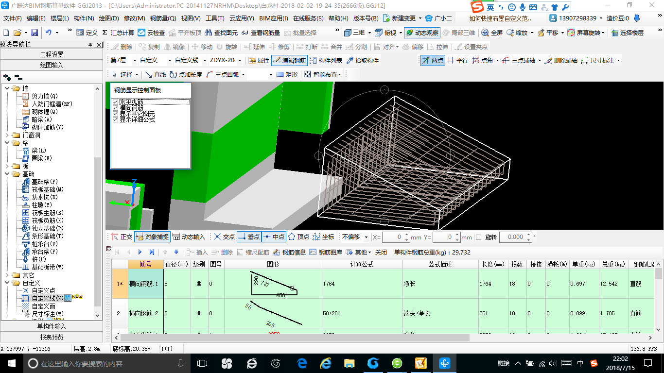Screen dimensions: 664x373
Task: Click 报表预览 navigator button
Action: pos(52,337)
